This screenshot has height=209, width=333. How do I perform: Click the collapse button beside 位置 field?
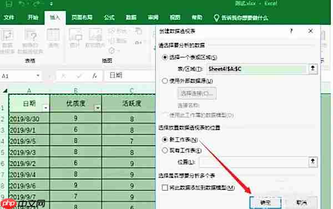312,161
